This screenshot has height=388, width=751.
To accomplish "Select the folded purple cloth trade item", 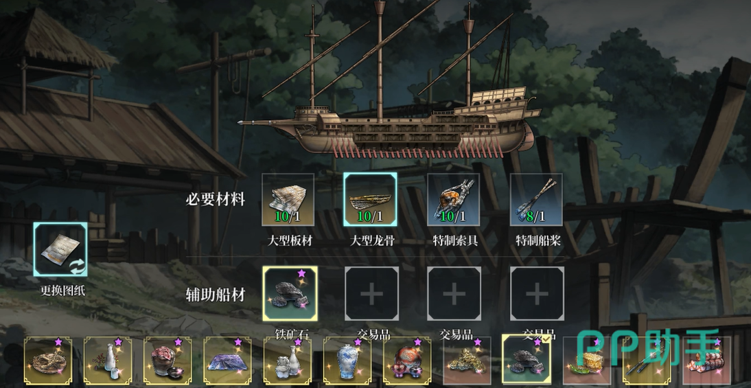I will pos(227,361).
